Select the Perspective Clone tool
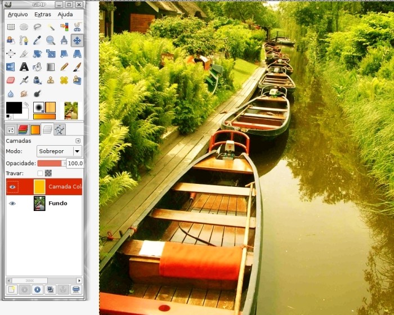Viewport: 394px width, 315px height. tap(77, 80)
